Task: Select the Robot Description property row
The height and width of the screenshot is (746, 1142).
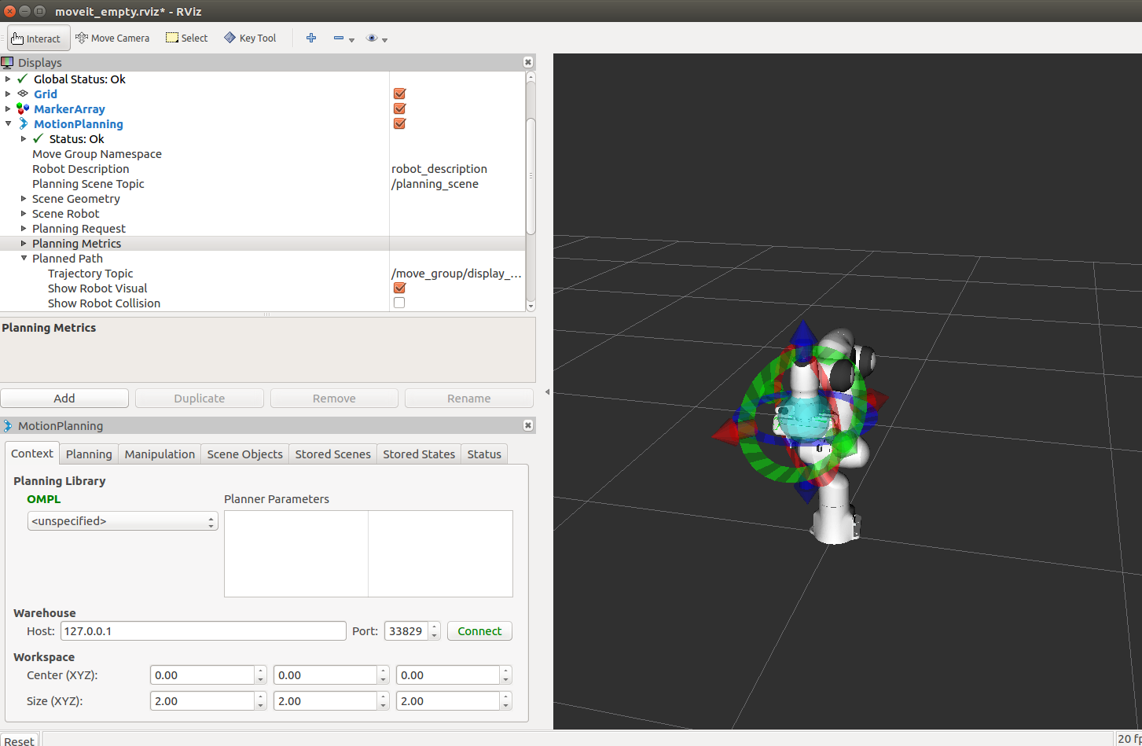Action: click(263, 169)
